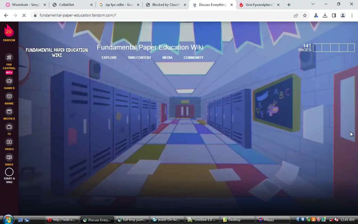358x224 pixels.
Task: Expand the Media navigation menu
Action: point(168,58)
